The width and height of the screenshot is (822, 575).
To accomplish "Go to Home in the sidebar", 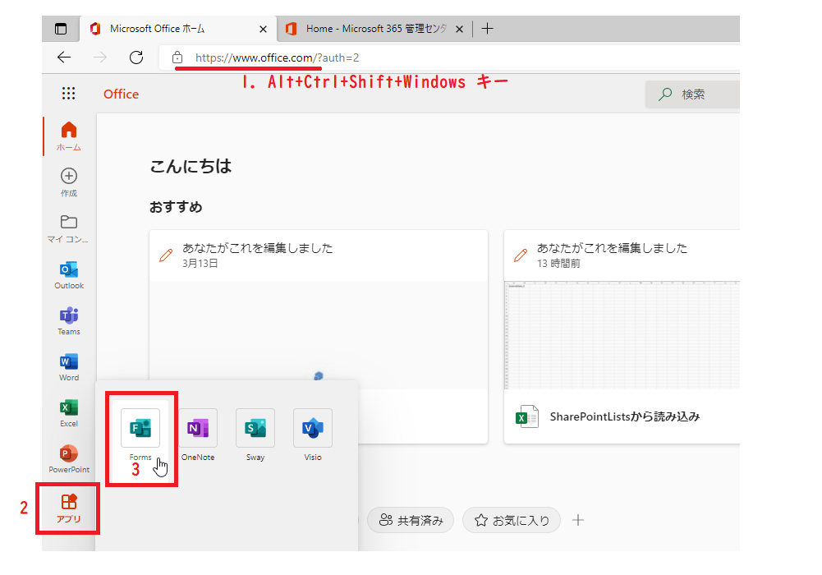I will click(69, 136).
